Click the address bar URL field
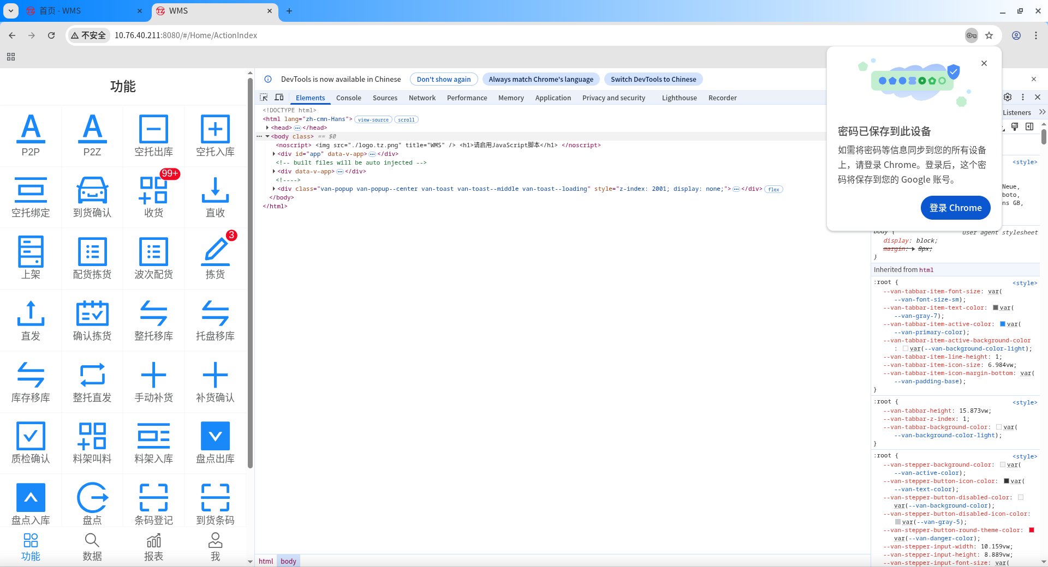 pyautogui.click(x=538, y=35)
